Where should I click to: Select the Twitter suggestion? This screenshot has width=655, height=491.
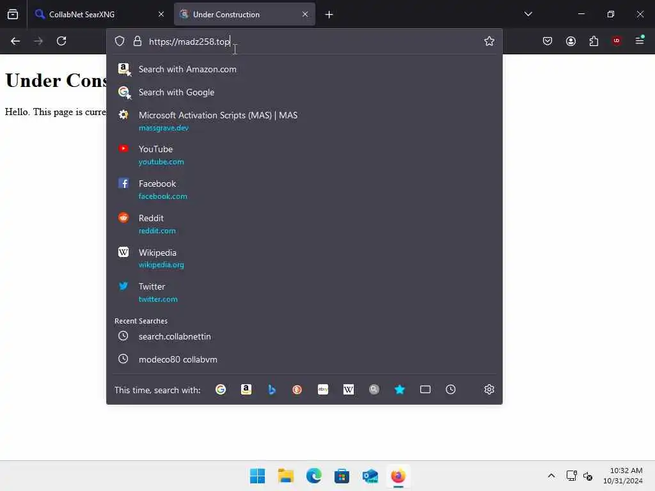coord(304,293)
